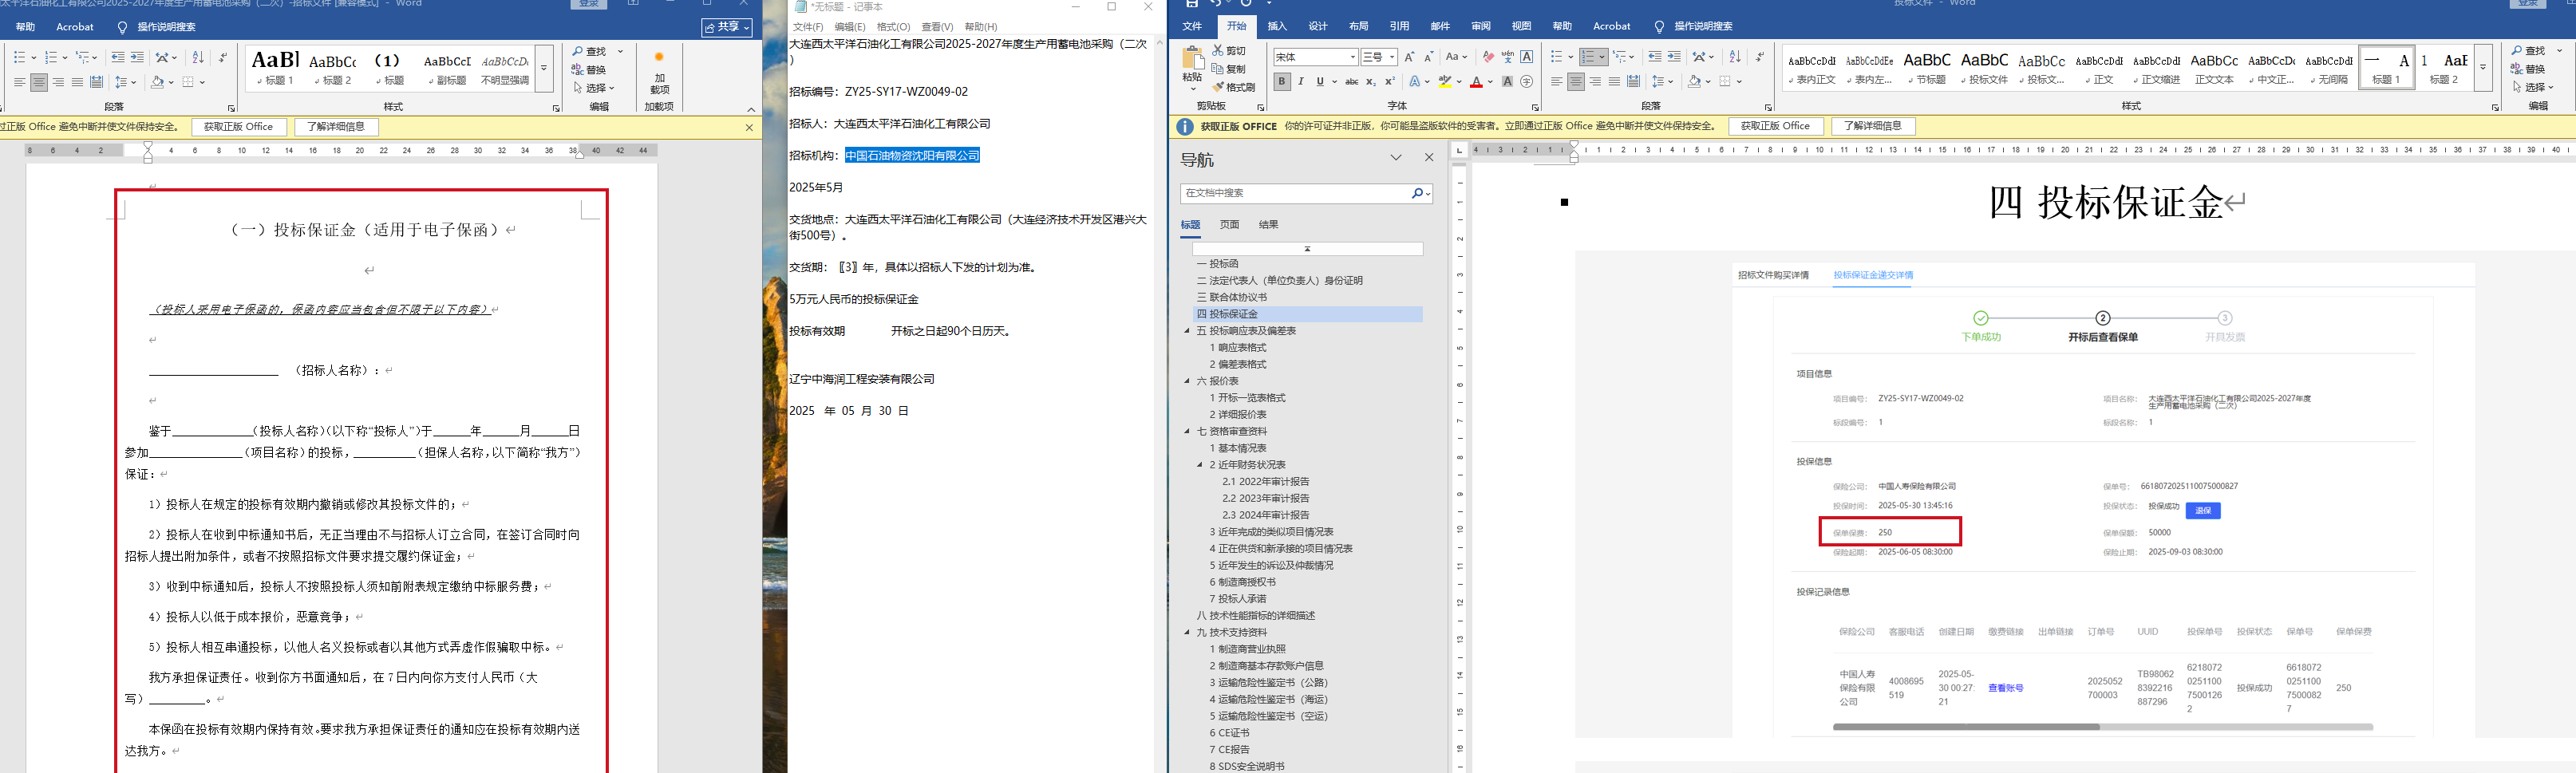This screenshot has width=2576, height=773.
Task: Increase indent in left Word window
Action: click(x=137, y=57)
